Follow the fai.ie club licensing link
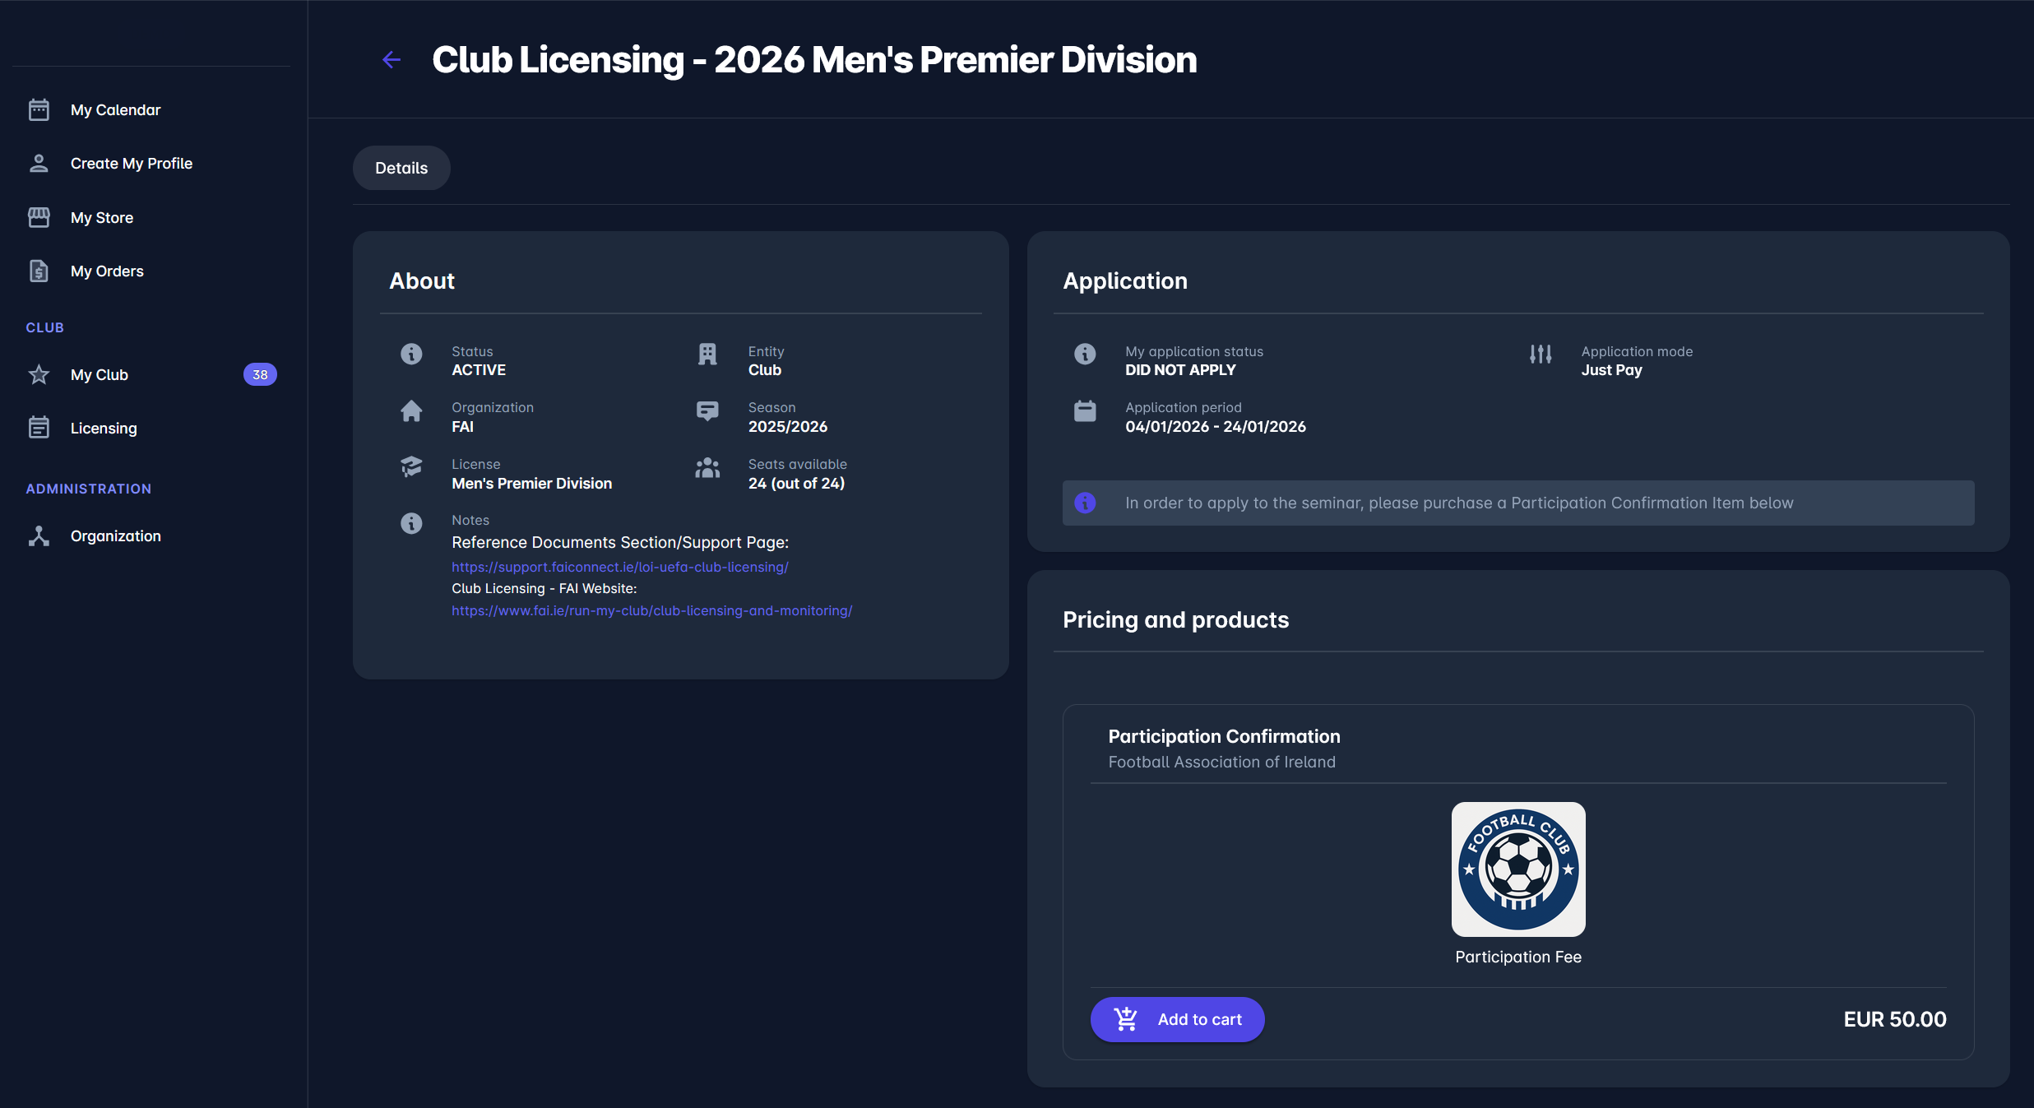The width and height of the screenshot is (2034, 1108). 651,610
